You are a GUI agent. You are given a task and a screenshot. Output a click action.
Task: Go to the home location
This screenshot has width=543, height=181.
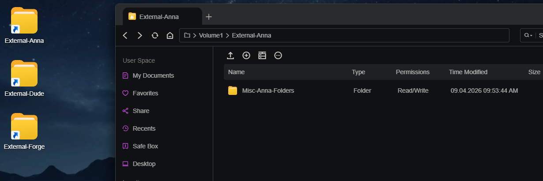pos(170,35)
